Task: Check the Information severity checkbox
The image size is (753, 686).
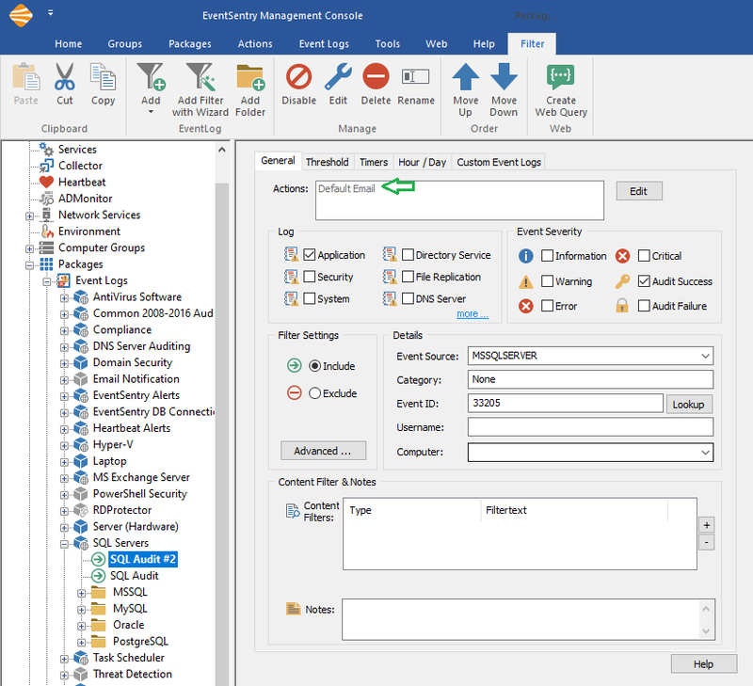Action: (x=548, y=255)
